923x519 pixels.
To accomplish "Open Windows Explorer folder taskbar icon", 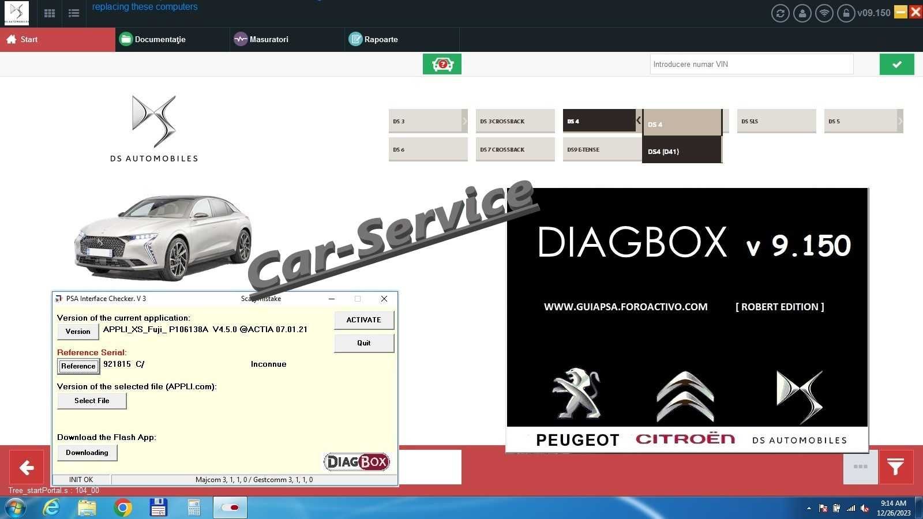I will [x=87, y=508].
